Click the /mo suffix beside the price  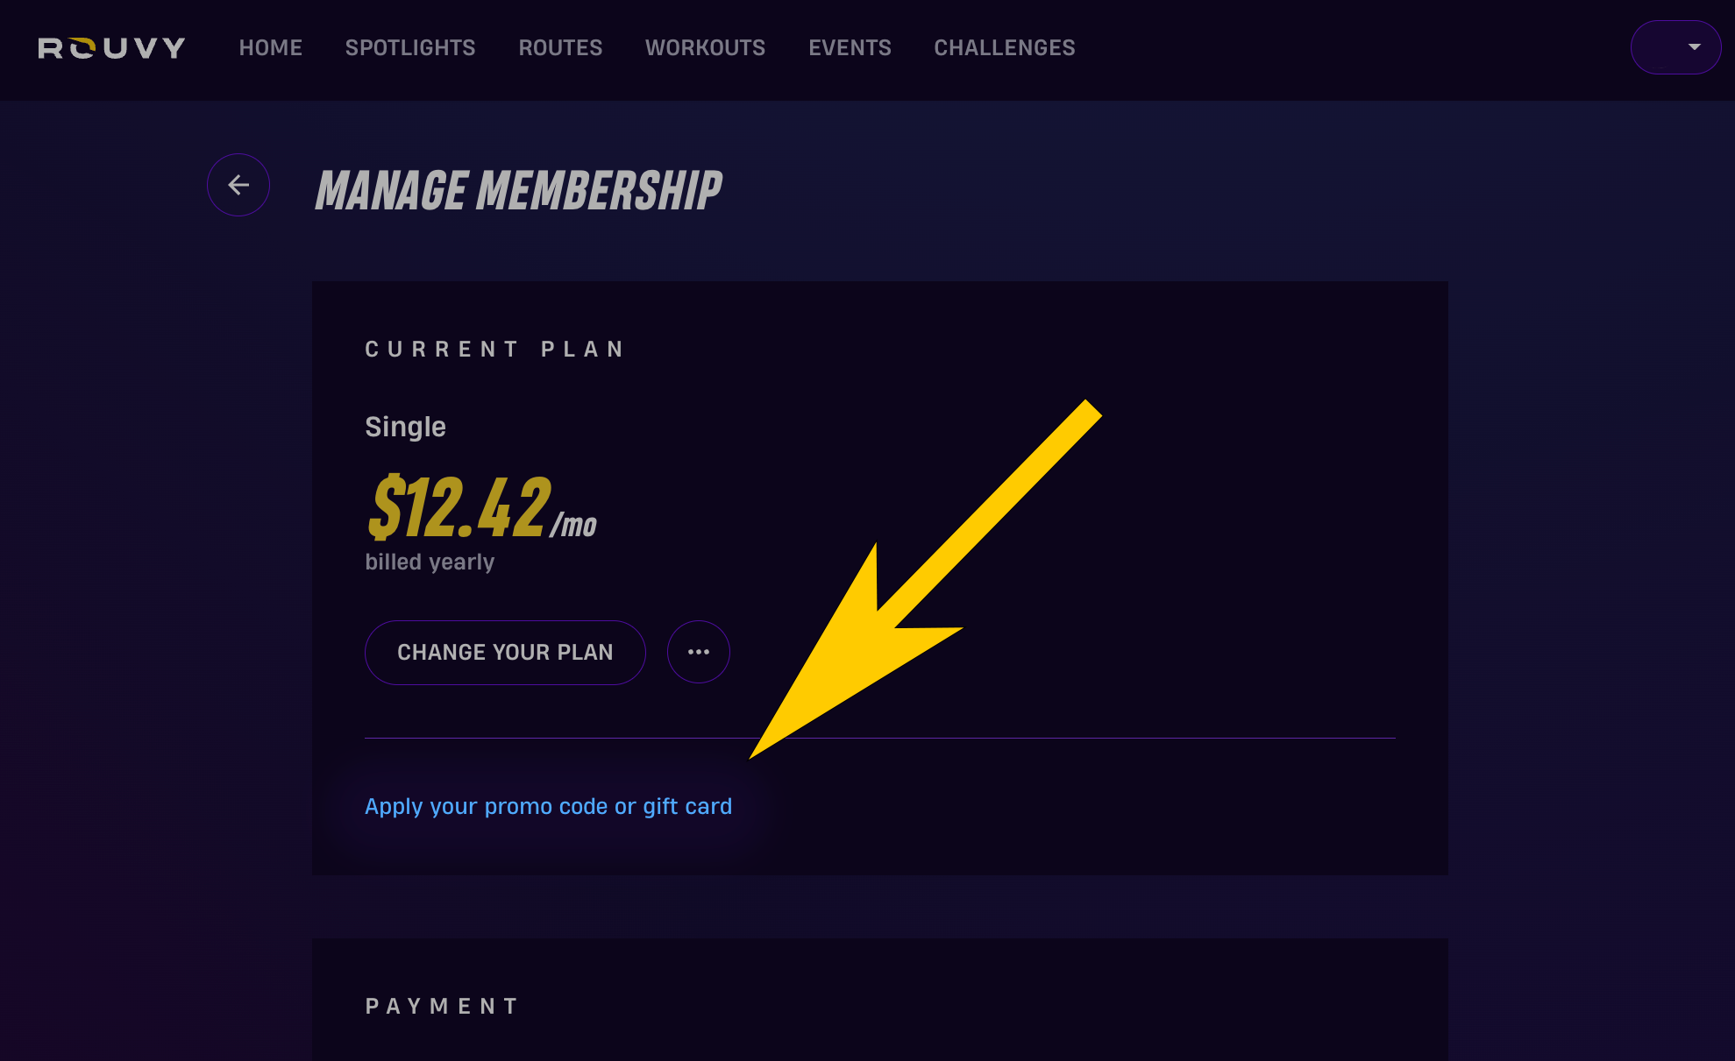(x=574, y=526)
